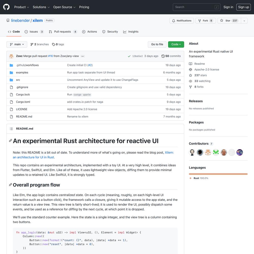Open the green Code dropdown button
The image size is (254, 254).
(x=176, y=44)
